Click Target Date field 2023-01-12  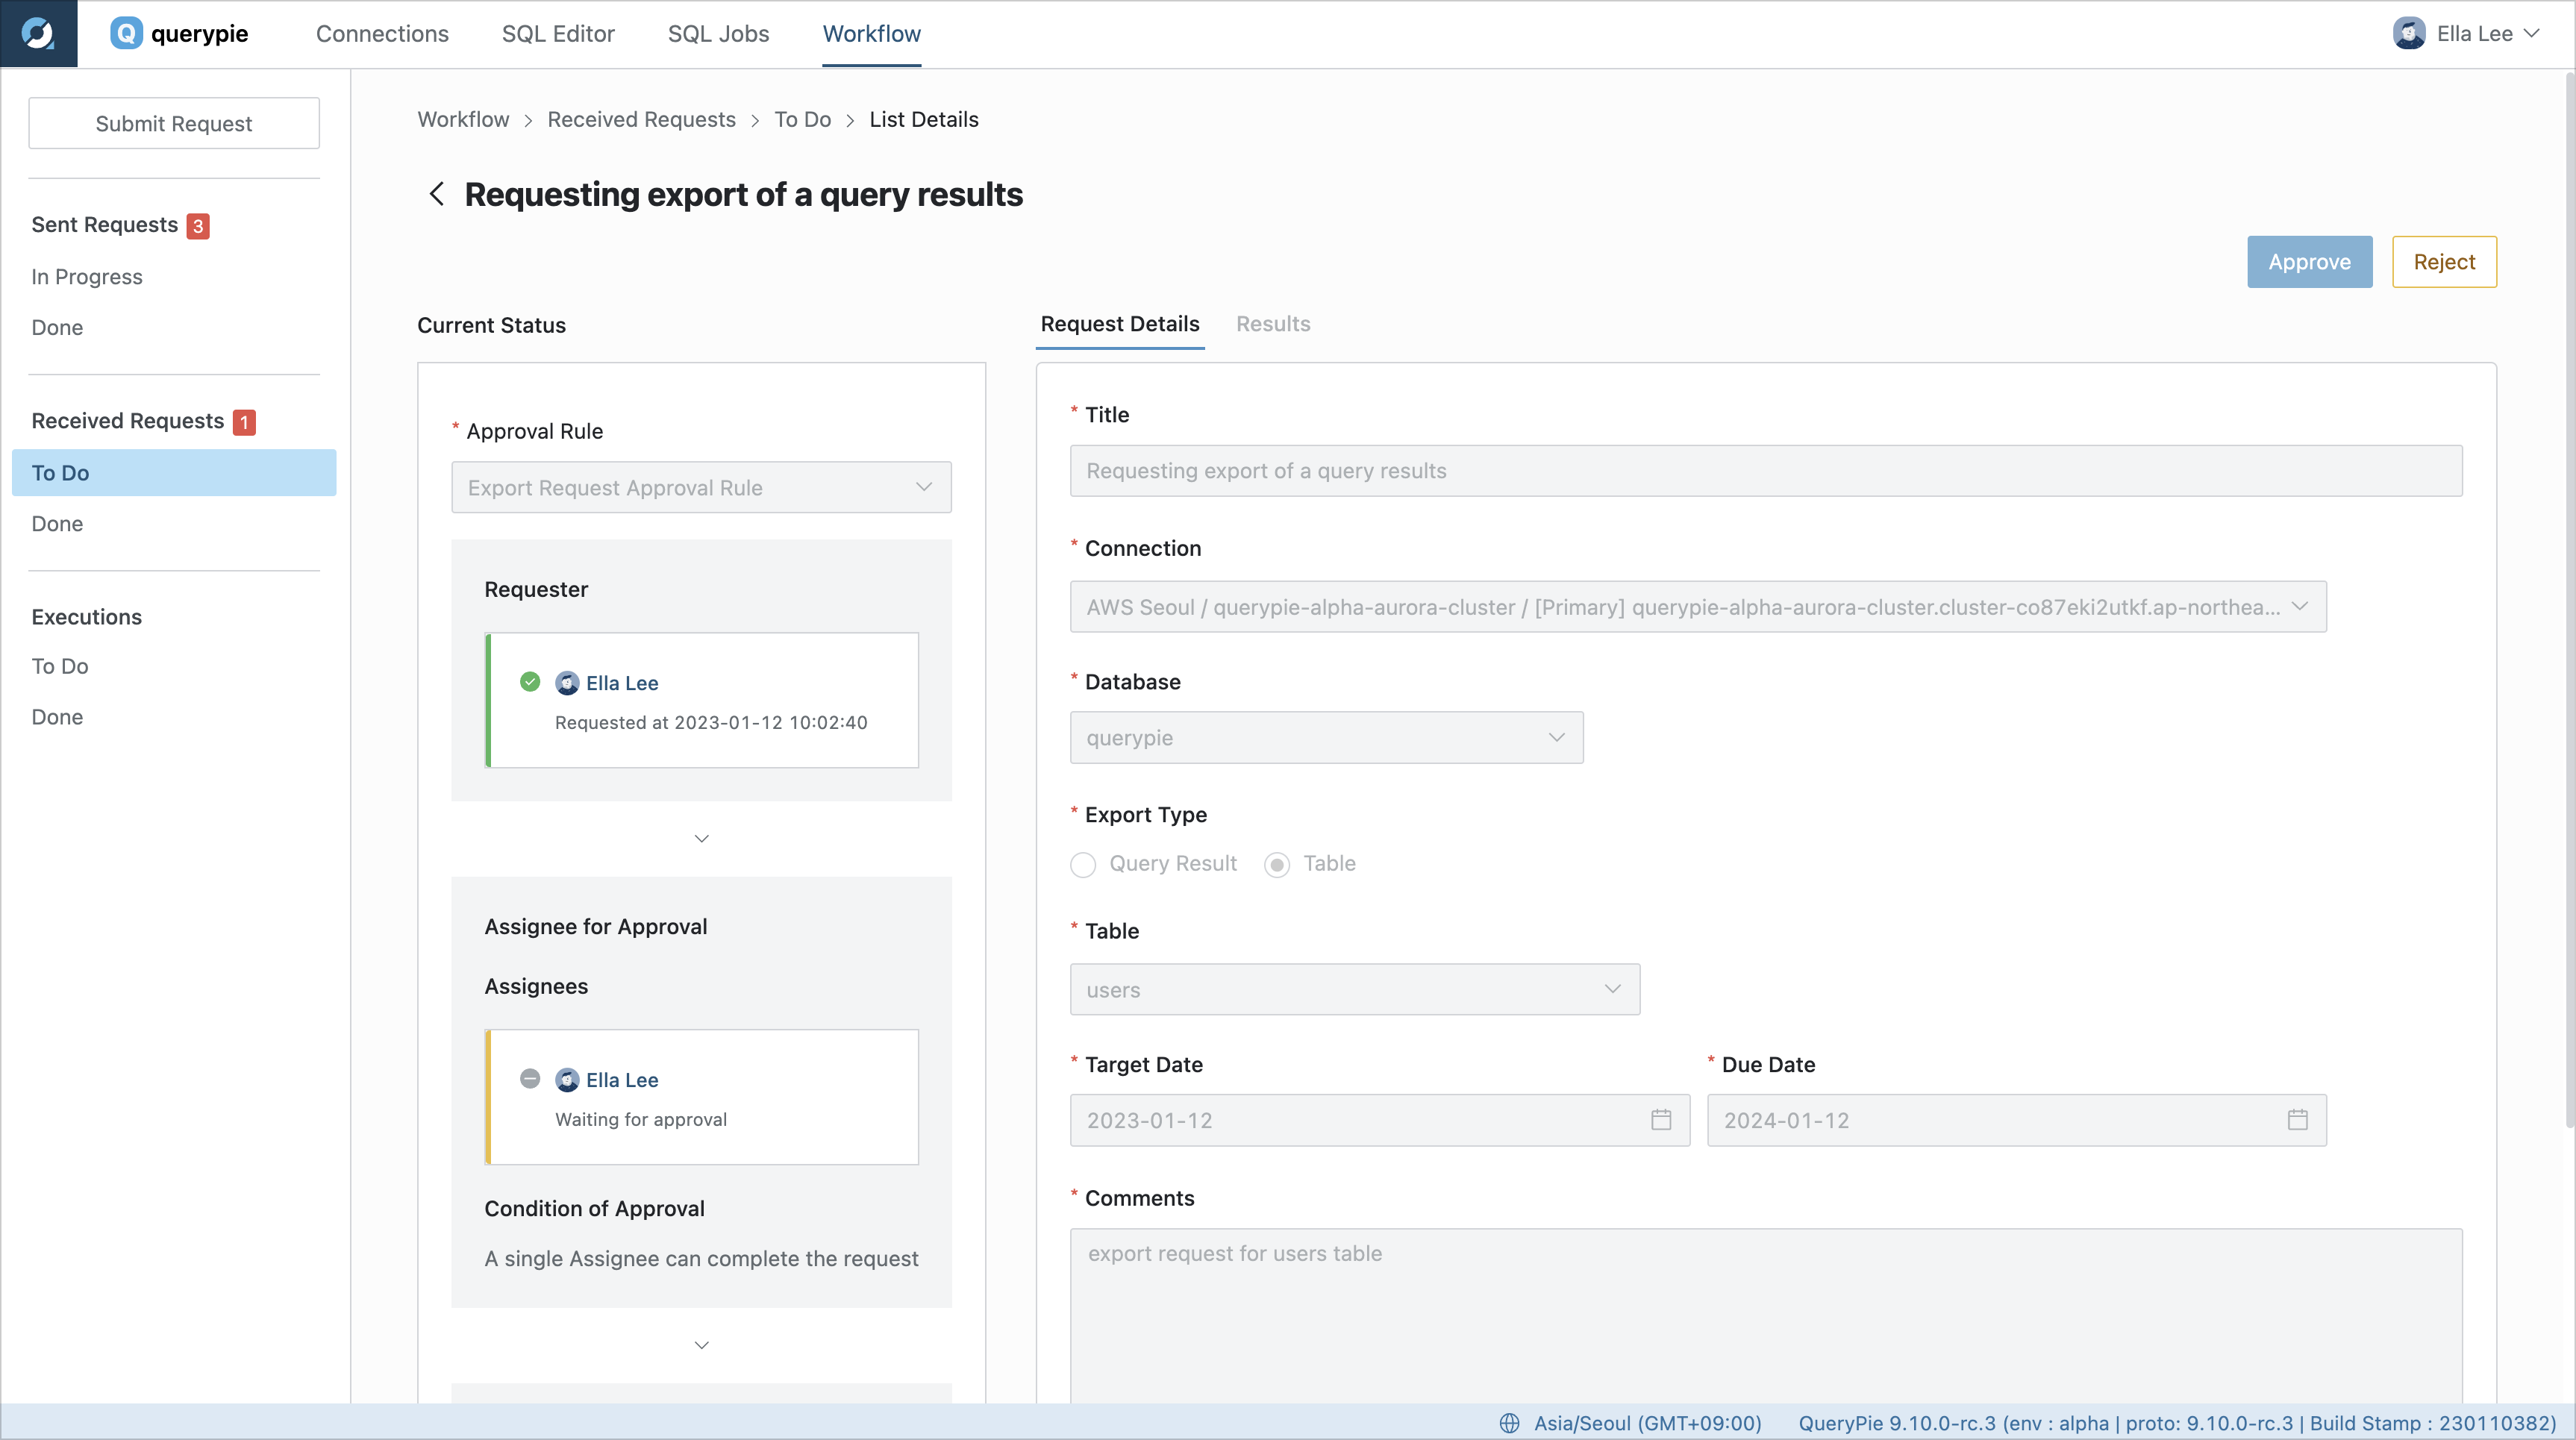click(x=1380, y=1120)
